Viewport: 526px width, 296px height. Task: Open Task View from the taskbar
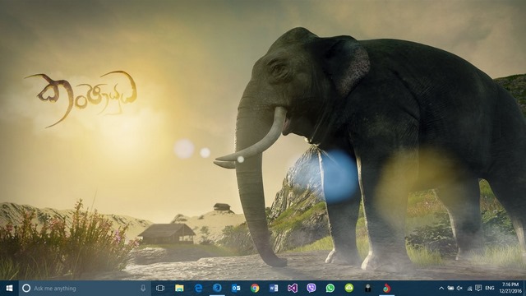click(x=160, y=289)
